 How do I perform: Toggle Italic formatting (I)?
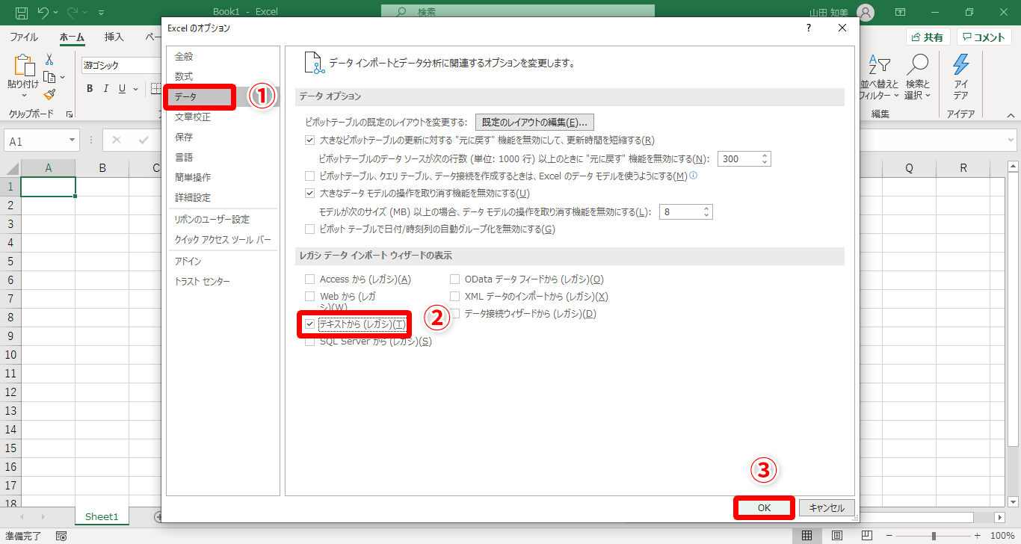coord(105,89)
